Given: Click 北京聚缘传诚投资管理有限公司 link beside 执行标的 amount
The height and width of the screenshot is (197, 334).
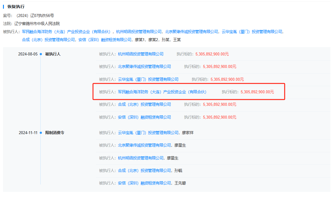Looking at the screenshot, I should coord(144,67).
